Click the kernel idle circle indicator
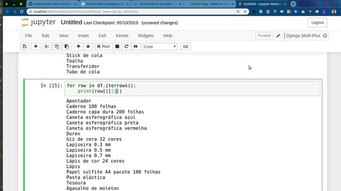 tap(325, 36)
